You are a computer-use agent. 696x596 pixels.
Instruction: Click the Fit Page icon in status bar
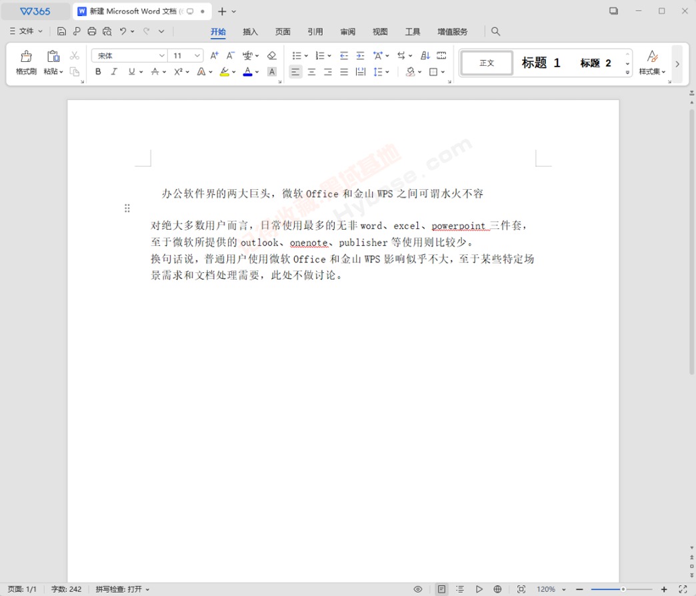[x=521, y=589]
